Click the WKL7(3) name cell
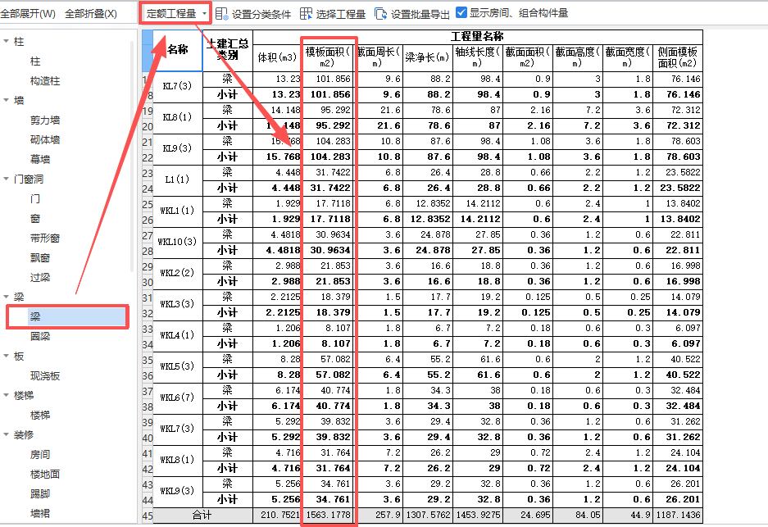 [x=178, y=429]
